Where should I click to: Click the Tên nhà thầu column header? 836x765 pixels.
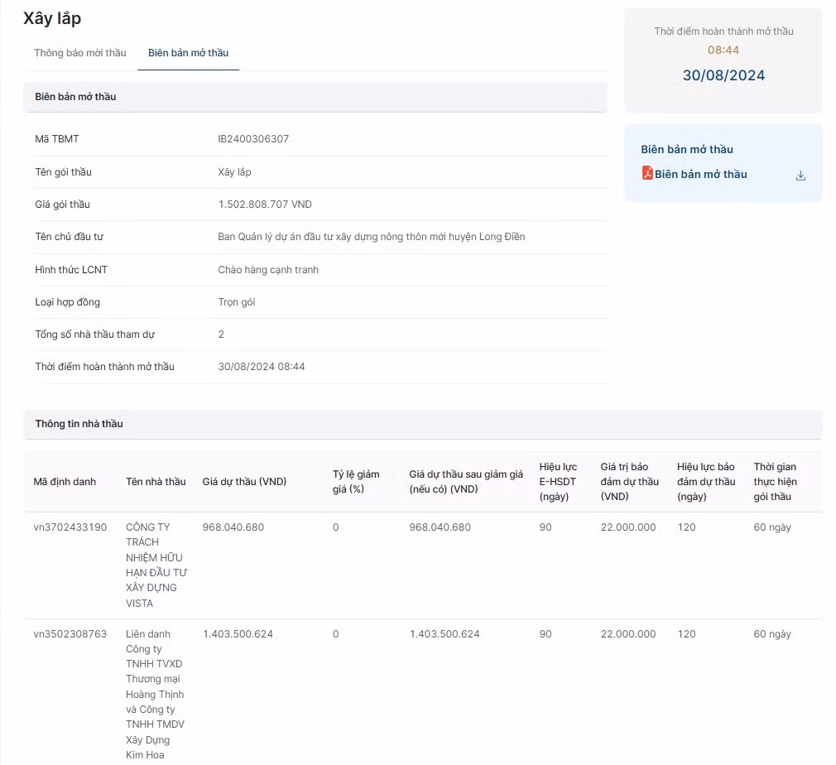pos(156,482)
